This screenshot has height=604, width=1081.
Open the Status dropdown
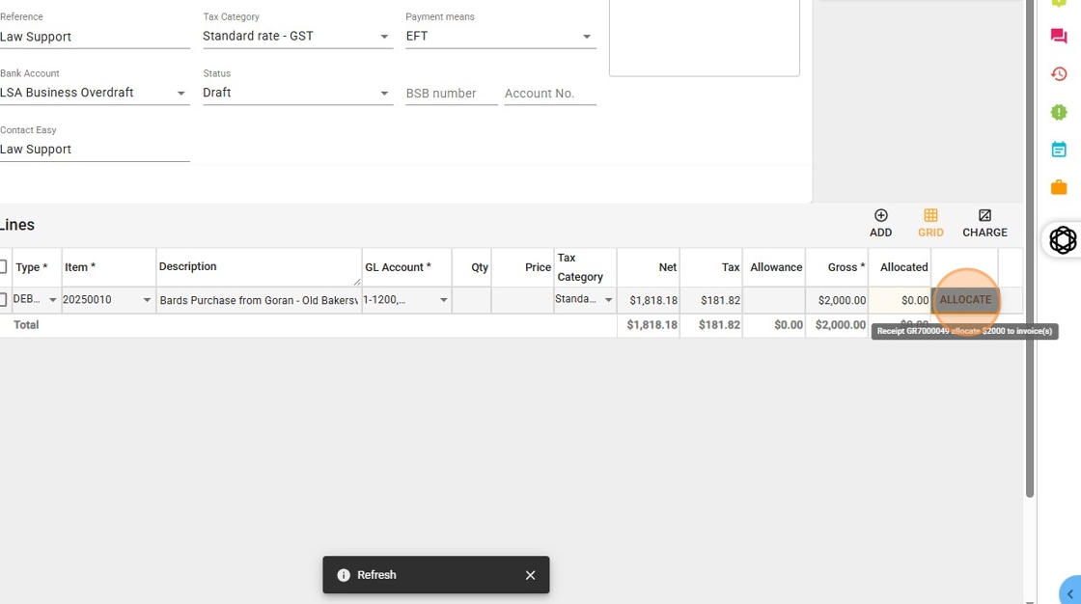297,93
